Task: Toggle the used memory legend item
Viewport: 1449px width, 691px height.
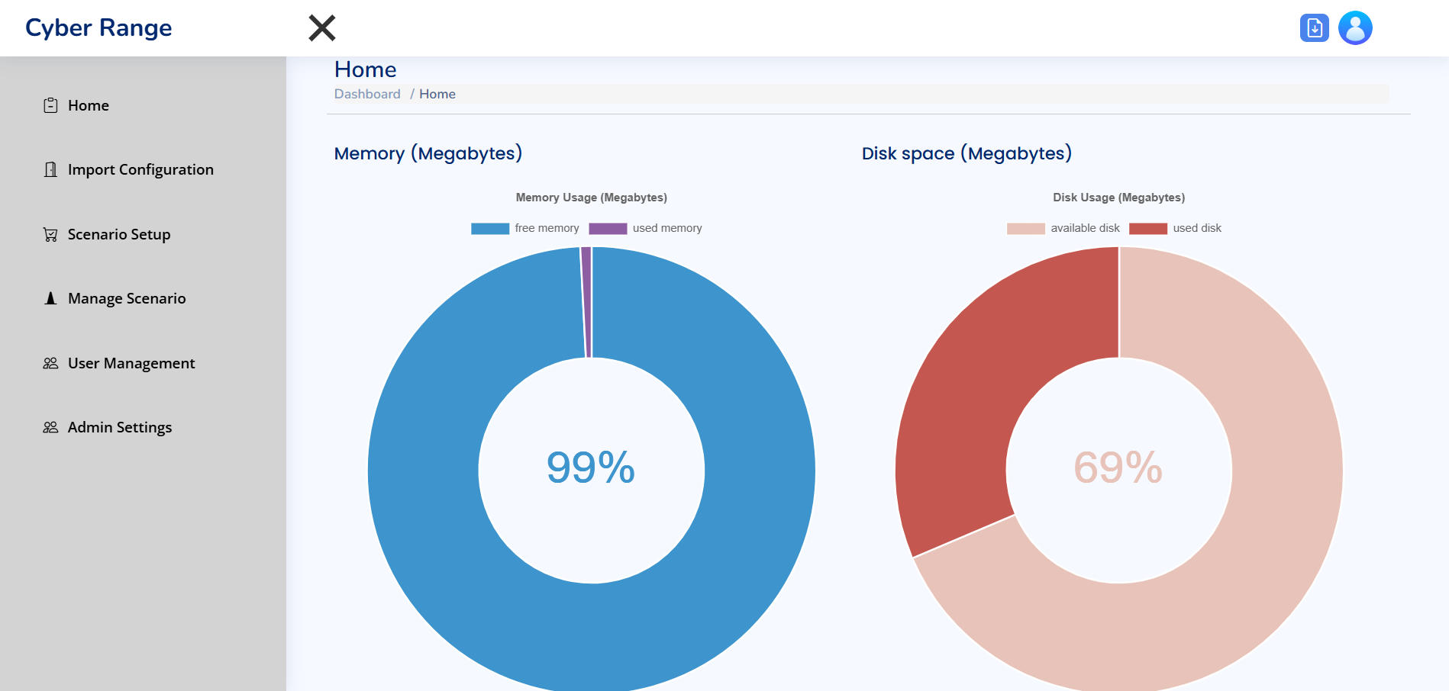Action: coord(645,228)
